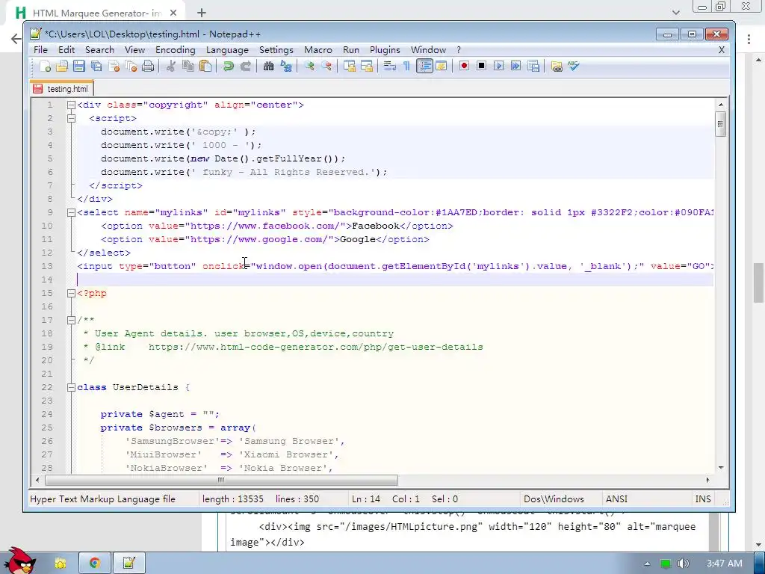The height and width of the screenshot is (574, 765).
Task: Click the Paste clipboard icon
Action: pos(205,67)
